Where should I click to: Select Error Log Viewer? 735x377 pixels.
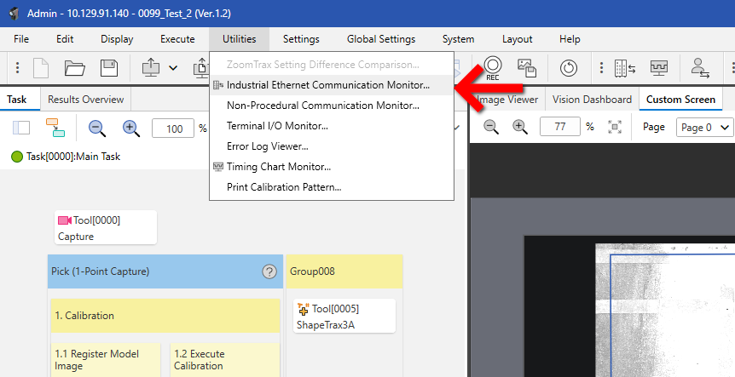[332, 146]
